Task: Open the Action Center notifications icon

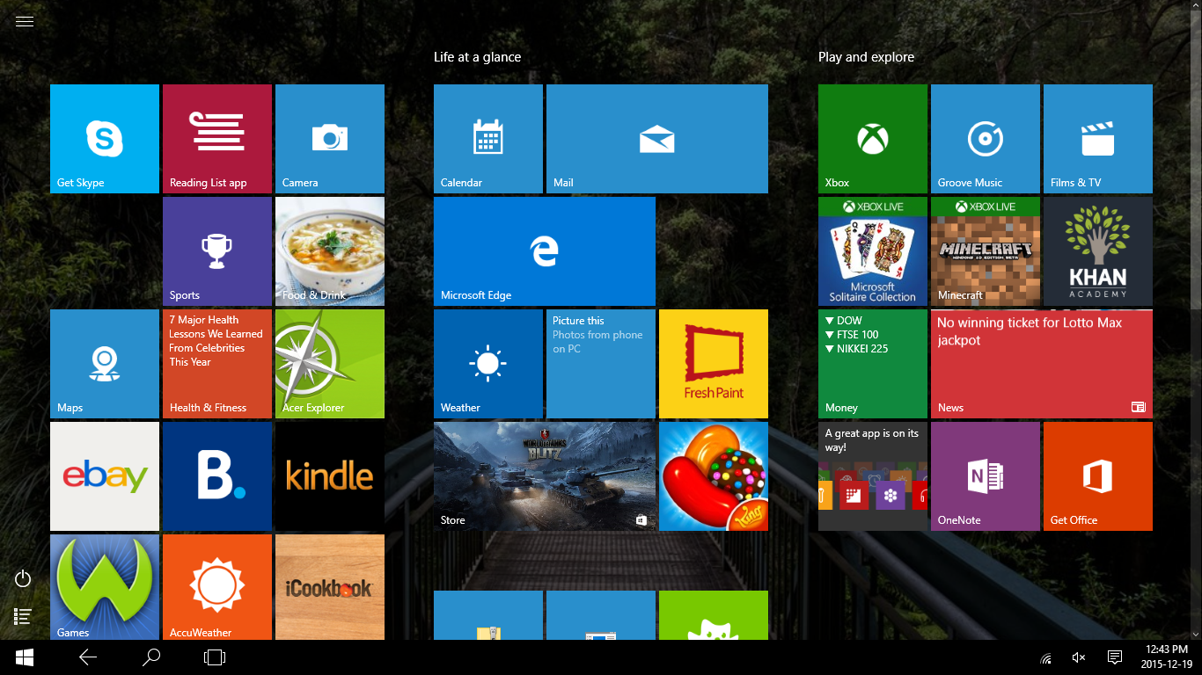Action: pos(1115,657)
